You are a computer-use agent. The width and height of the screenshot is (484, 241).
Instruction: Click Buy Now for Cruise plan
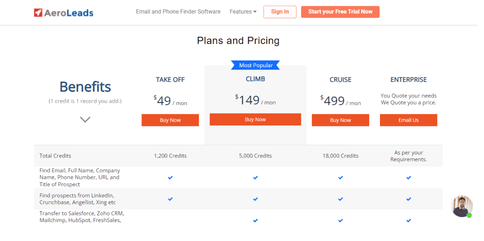click(x=341, y=120)
